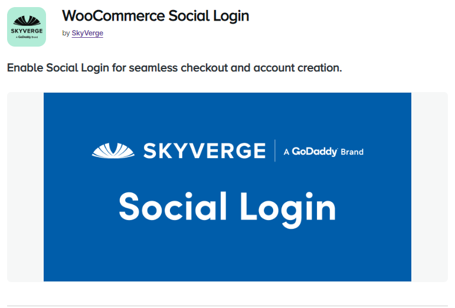Click the Social Login banner image

227,187
